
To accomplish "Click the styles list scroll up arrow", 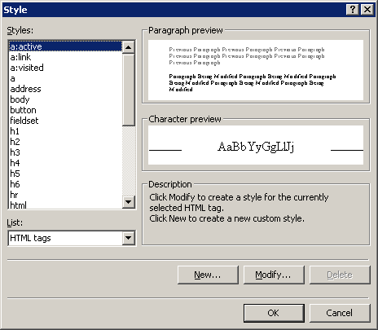I will pos(128,47).
